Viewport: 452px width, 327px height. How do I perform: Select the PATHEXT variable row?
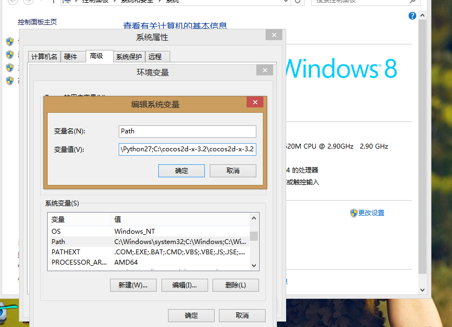148,252
